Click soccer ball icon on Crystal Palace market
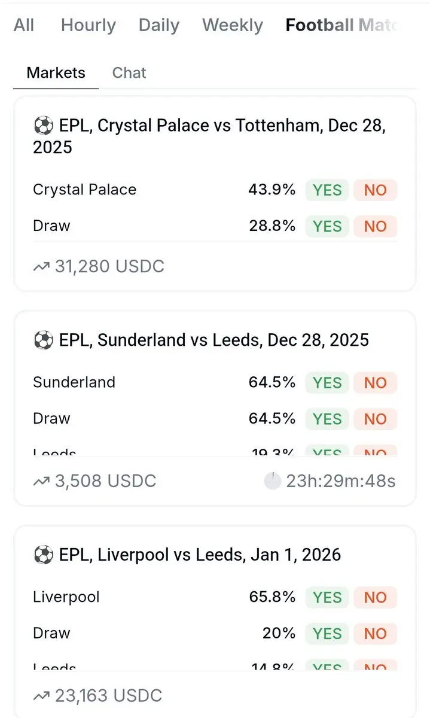 pyautogui.click(x=43, y=126)
